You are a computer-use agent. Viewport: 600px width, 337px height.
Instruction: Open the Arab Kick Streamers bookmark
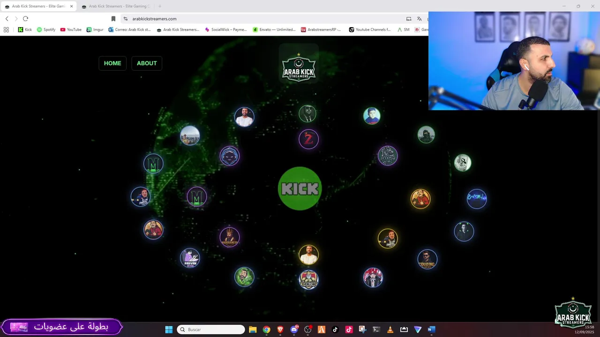tap(178, 29)
